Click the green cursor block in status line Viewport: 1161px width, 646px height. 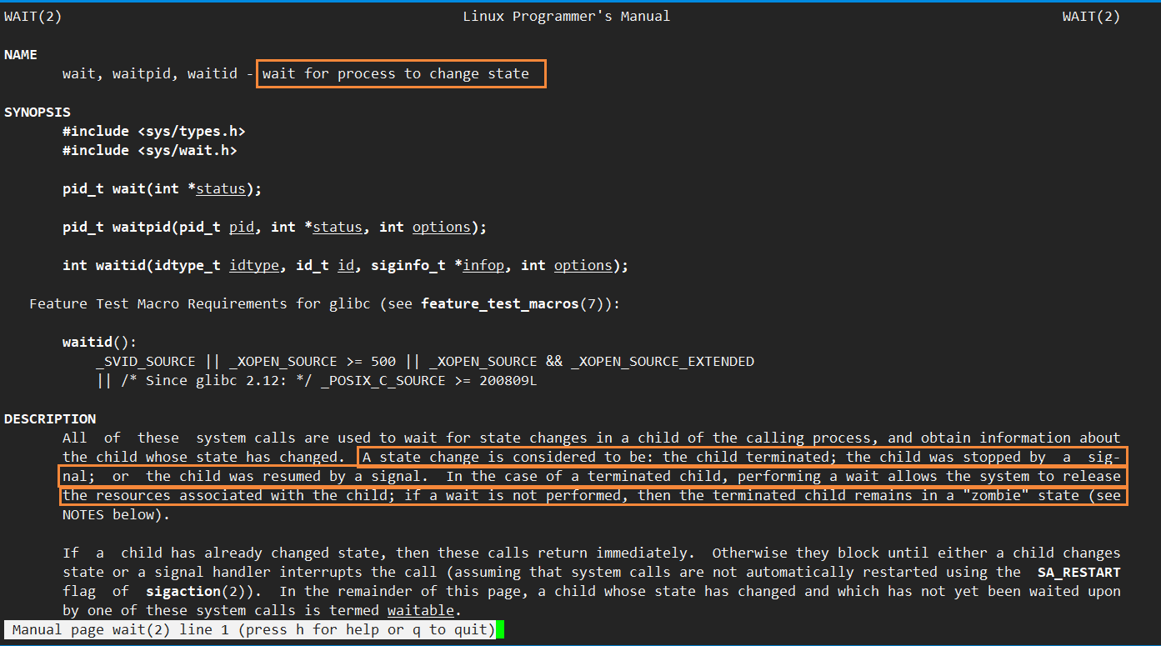pyautogui.click(x=500, y=630)
